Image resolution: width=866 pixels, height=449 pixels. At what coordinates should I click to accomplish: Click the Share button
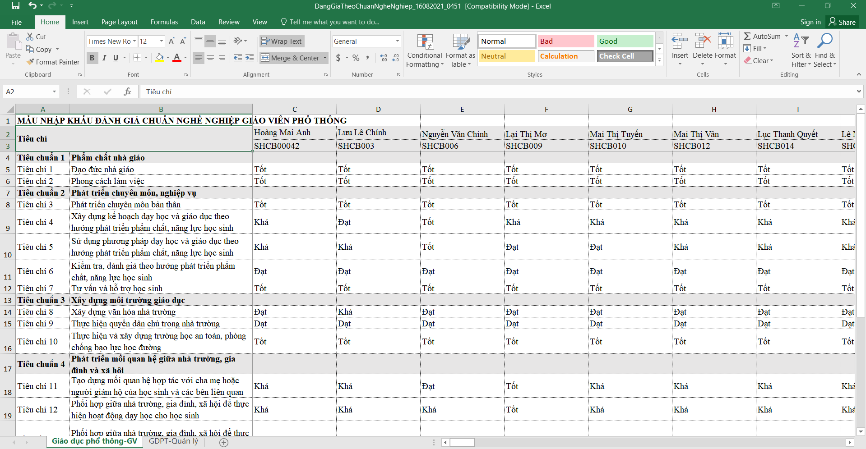[x=842, y=22]
